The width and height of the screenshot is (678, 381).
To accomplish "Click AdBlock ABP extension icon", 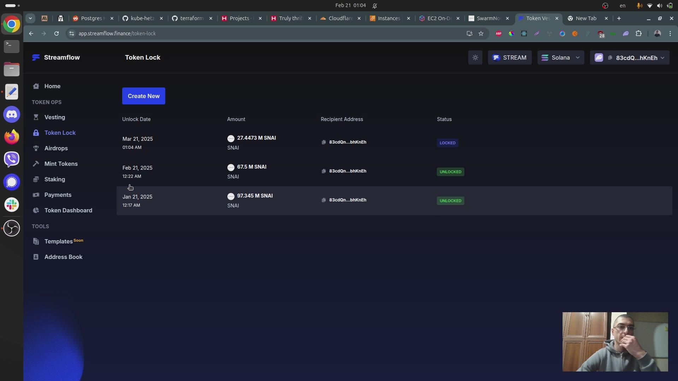I will (499, 34).
